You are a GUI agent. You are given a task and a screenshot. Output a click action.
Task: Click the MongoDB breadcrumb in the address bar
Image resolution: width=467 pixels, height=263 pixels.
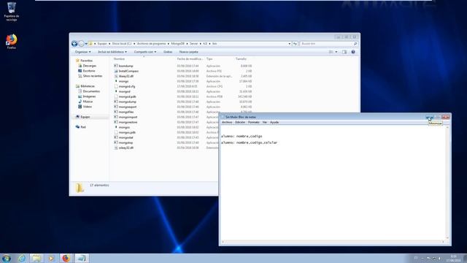(x=177, y=44)
